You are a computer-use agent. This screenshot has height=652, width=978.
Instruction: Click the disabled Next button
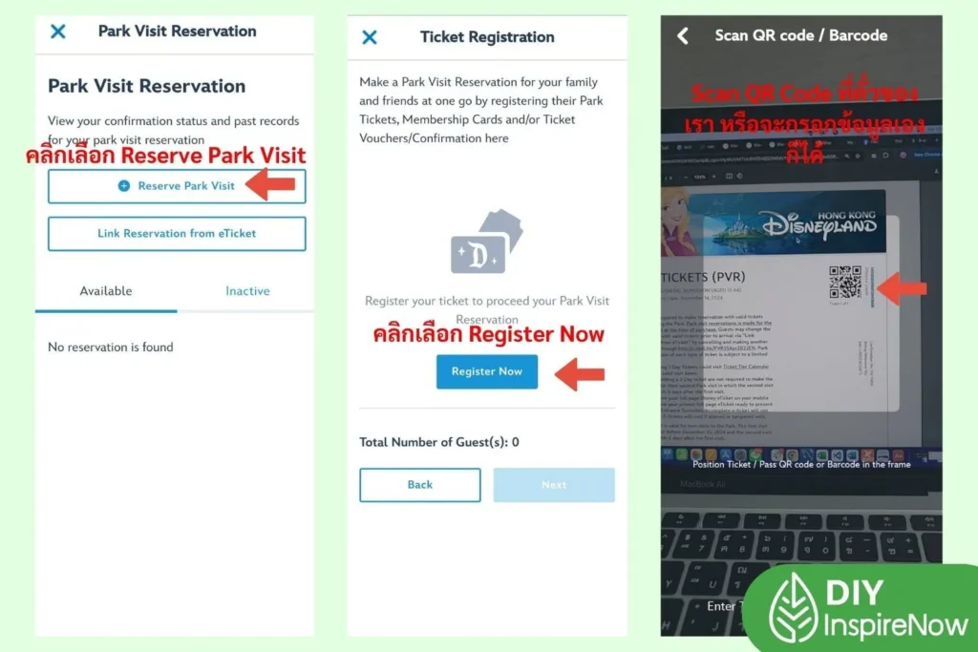(x=554, y=485)
